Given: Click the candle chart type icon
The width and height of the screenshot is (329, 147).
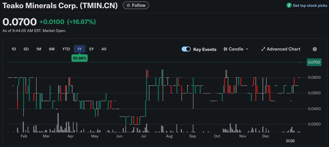Looking at the screenshot, I should pyautogui.click(x=226, y=49).
